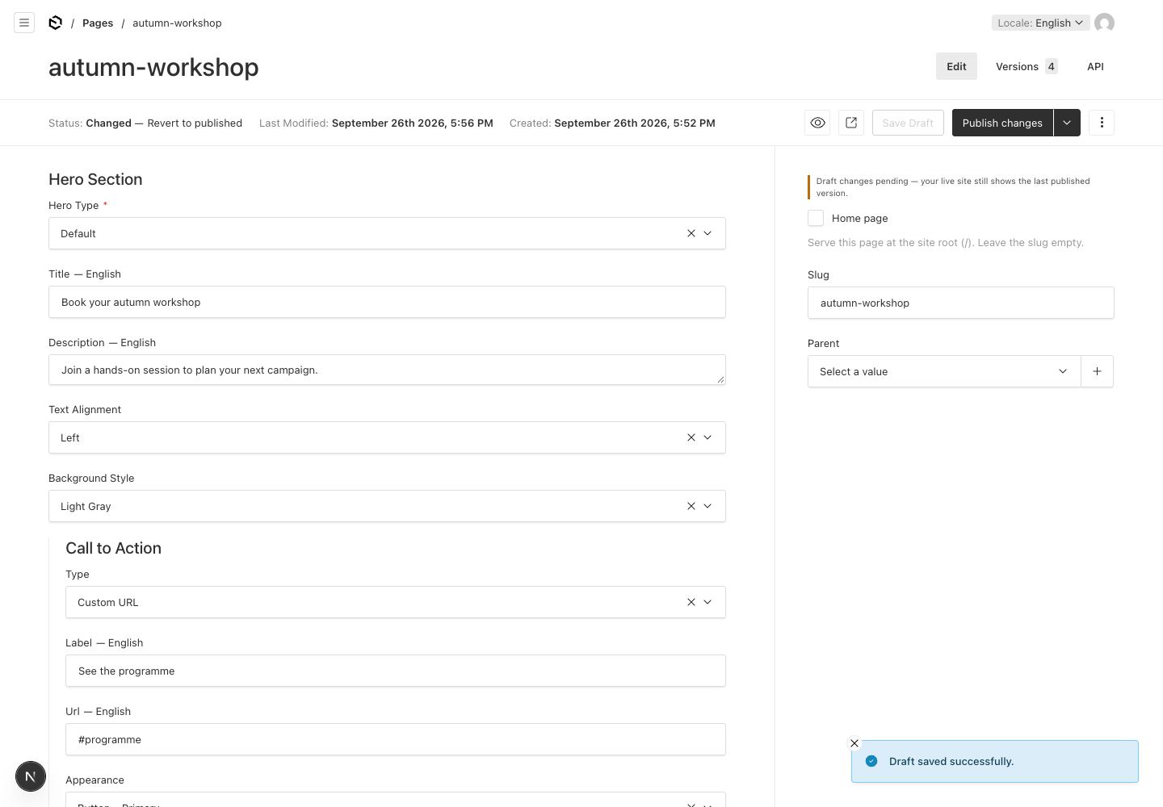1163x807 pixels.
Task: Clear the Text Alignment value
Action: (691, 437)
